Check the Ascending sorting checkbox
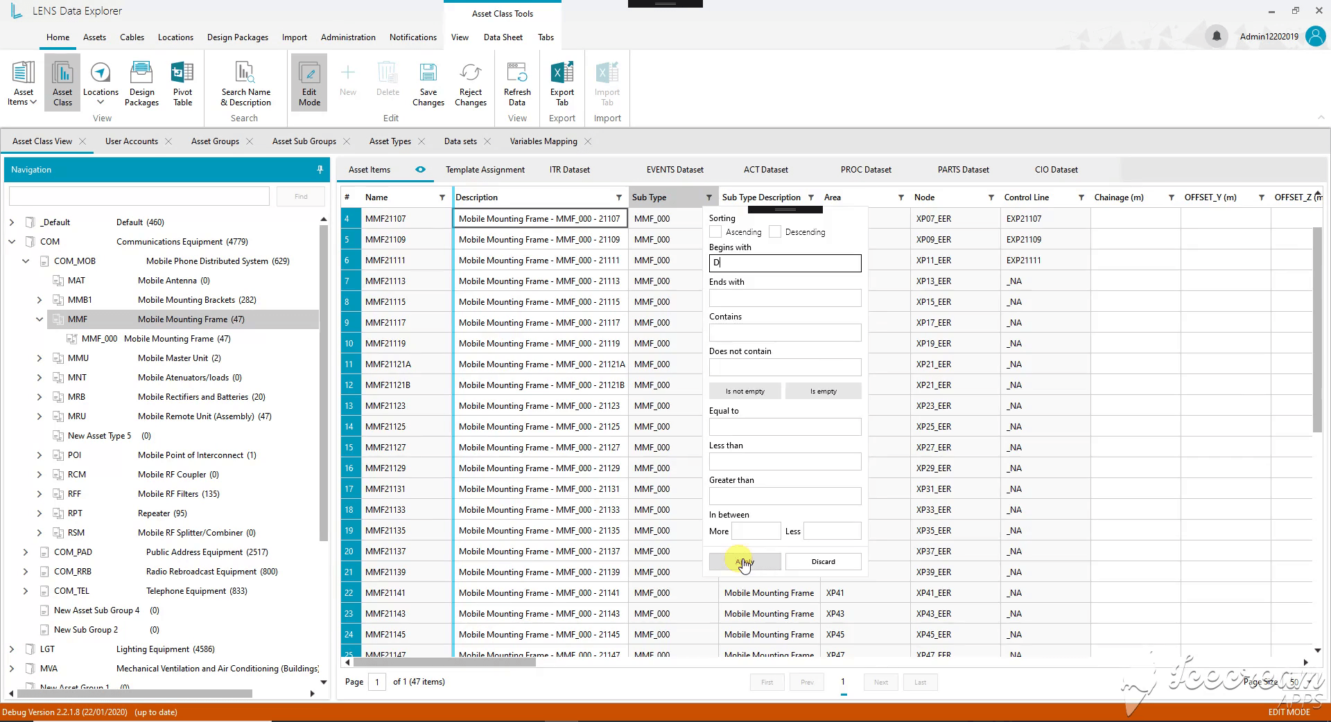This screenshot has height=722, width=1331. 715,232
